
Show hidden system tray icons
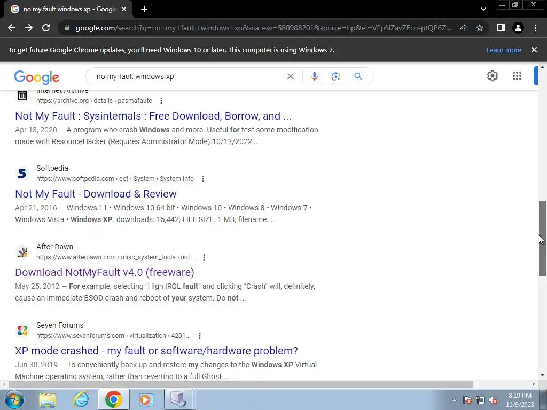pos(454,400)
